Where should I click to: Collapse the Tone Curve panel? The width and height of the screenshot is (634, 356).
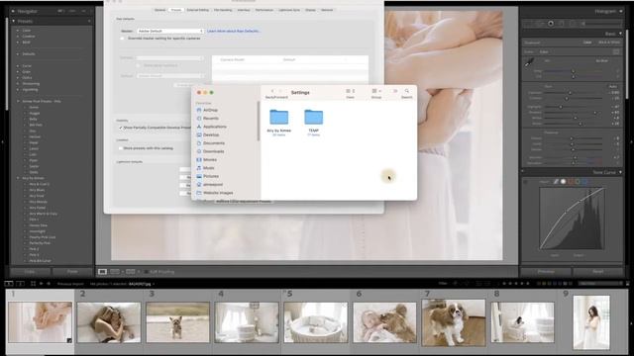[x=621, y=172]
